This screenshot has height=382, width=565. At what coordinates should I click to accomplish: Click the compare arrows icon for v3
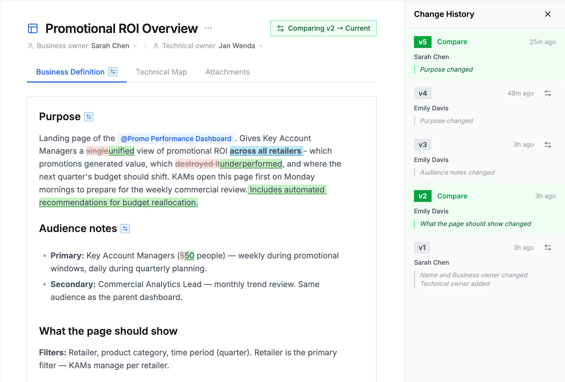[548, 145]
